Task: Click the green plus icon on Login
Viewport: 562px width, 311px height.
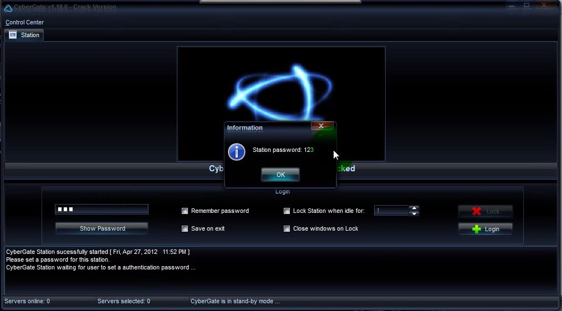Action: click(476, 229)
